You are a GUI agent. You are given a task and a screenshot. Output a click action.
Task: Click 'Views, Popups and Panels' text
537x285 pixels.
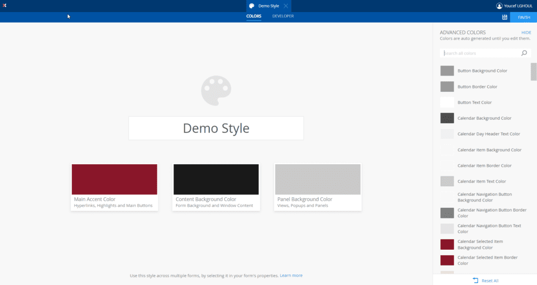[303, 205]
